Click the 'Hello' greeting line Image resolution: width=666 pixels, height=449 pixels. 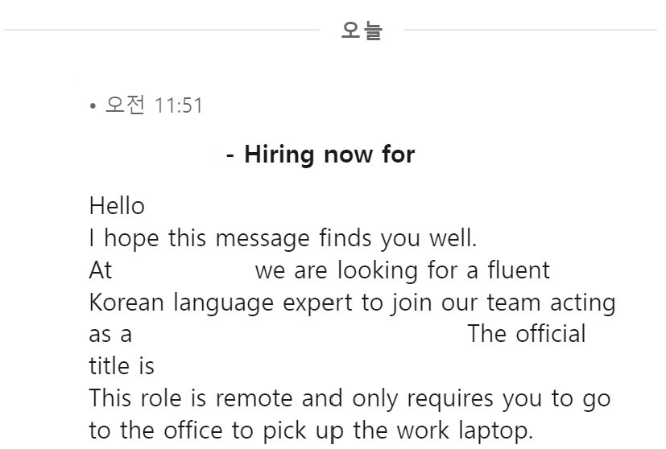pyautogui.click(x=117, y=206)
